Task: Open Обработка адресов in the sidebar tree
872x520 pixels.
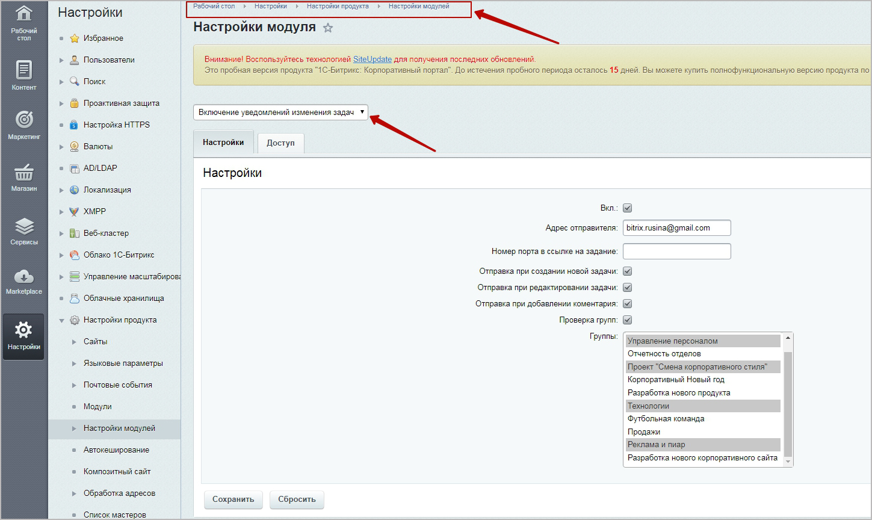Action: pyautogui.click(x=119, y=493)
